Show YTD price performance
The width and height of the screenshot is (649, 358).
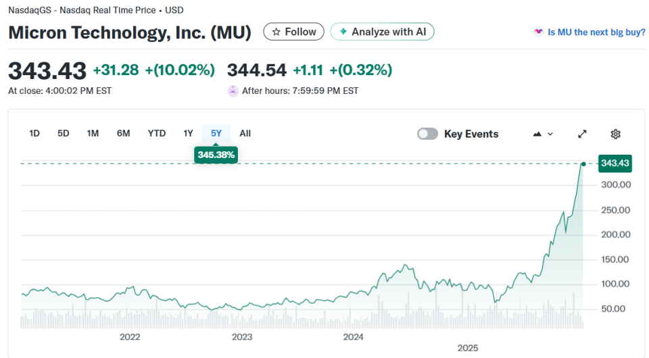coord(157,133)
